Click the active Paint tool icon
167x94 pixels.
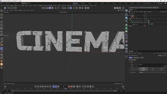[x=2, y=49]
